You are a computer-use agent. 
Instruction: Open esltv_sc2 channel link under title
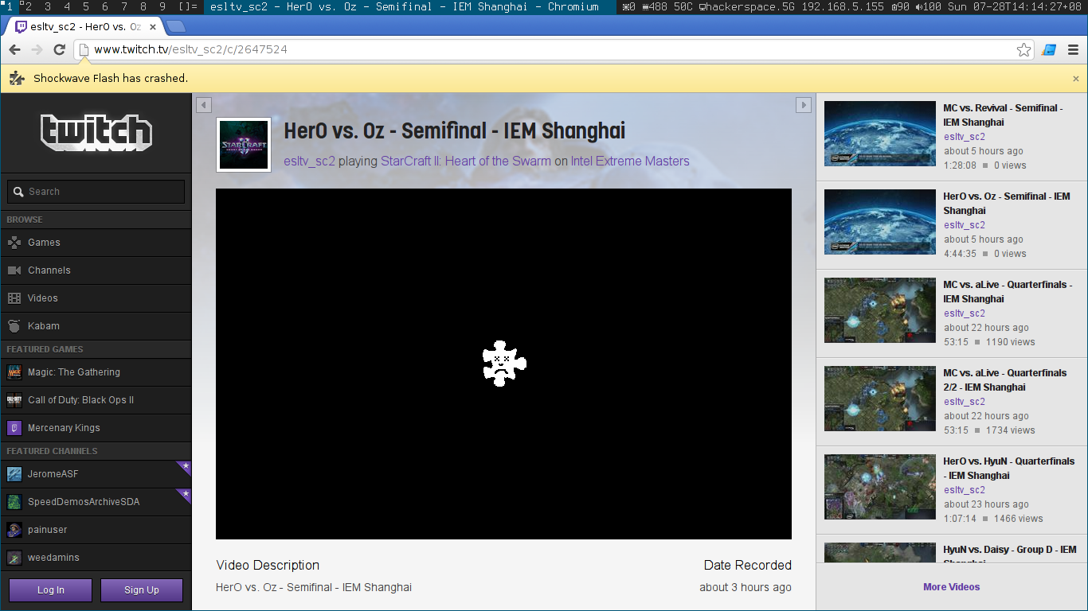click(x=309, y=161)
